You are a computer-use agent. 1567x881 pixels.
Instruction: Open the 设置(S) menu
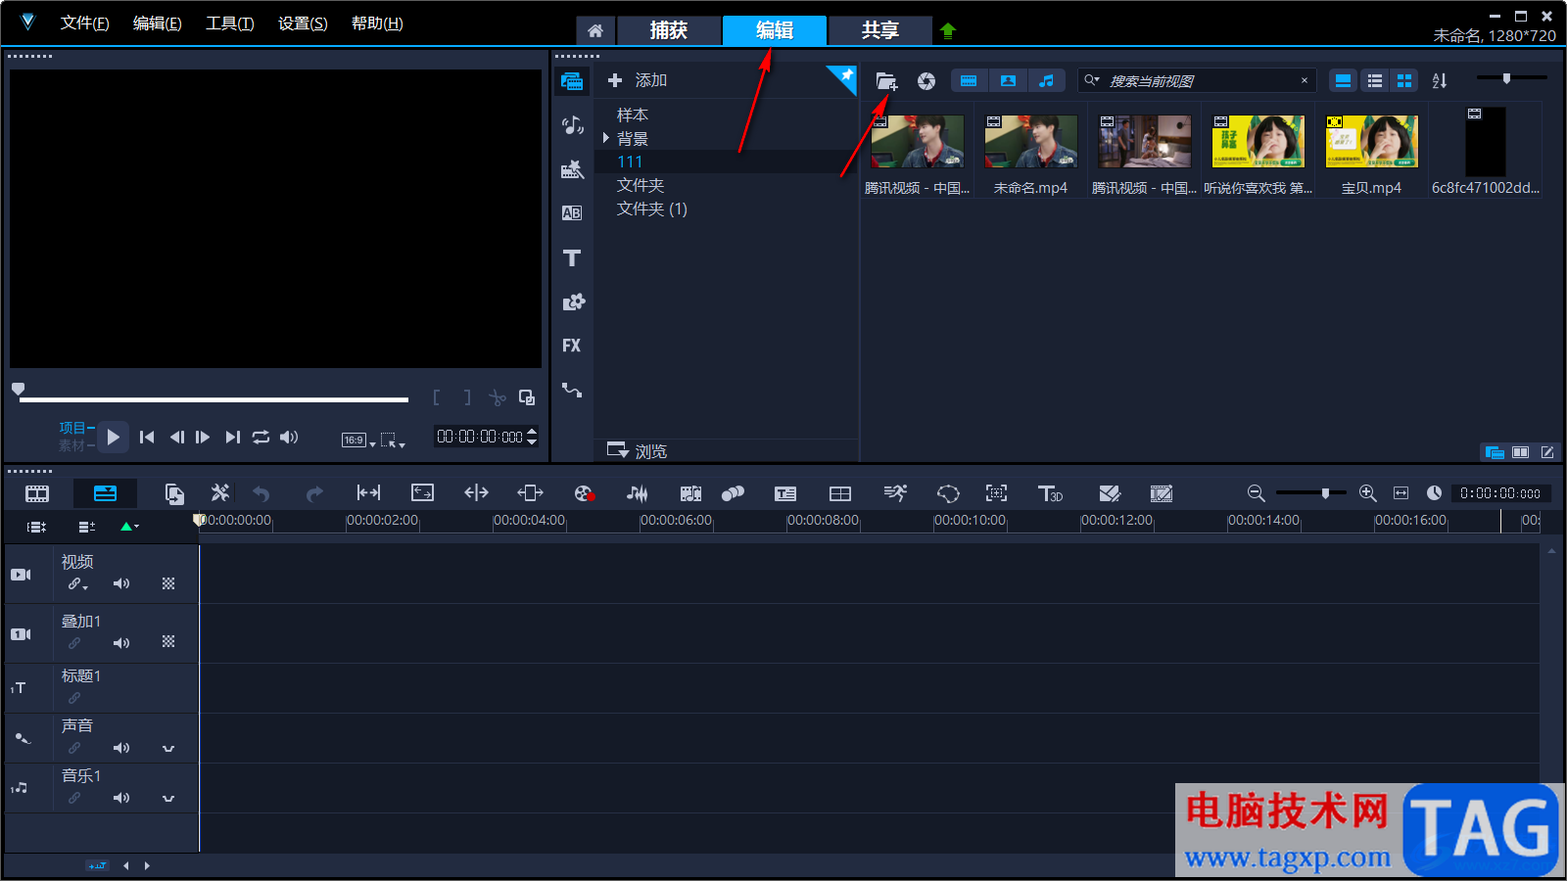click(x=303, y=23)
